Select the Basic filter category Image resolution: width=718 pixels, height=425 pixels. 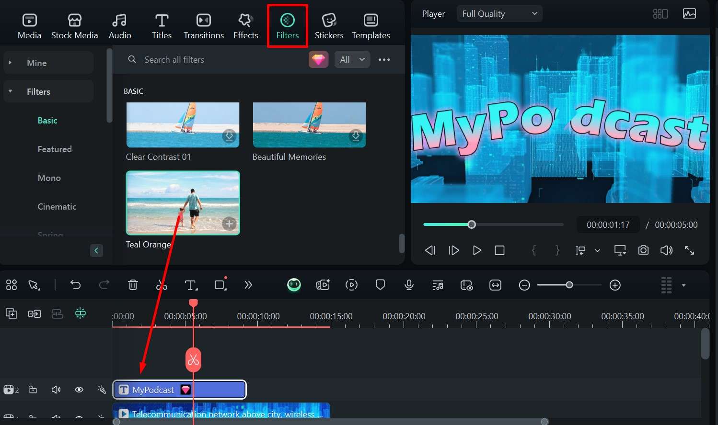(47, 121)
